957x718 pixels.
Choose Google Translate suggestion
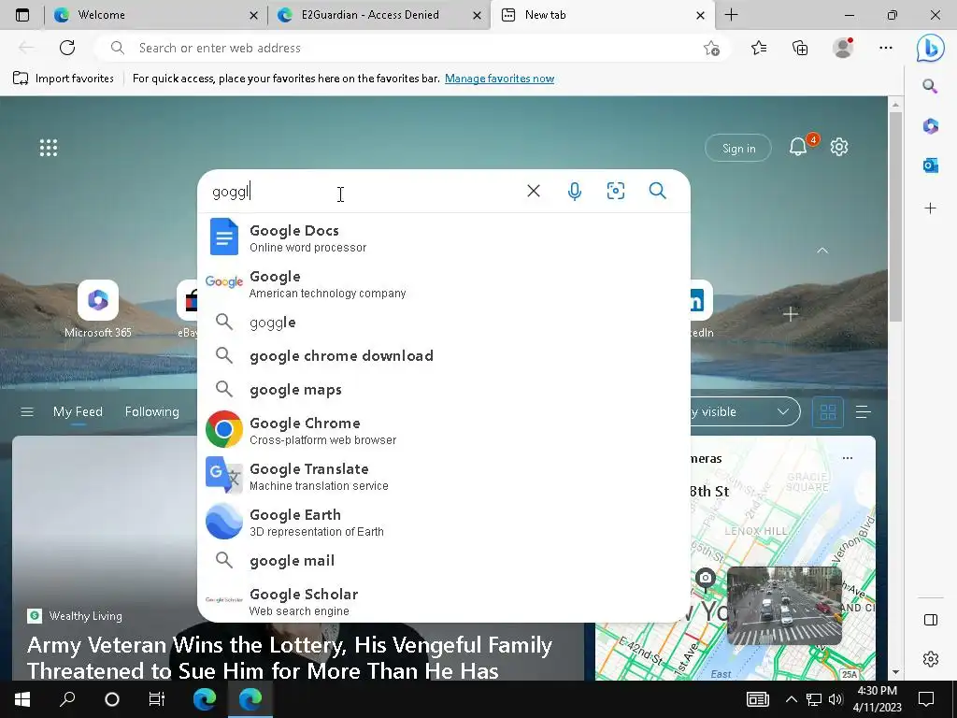point(444,476)
